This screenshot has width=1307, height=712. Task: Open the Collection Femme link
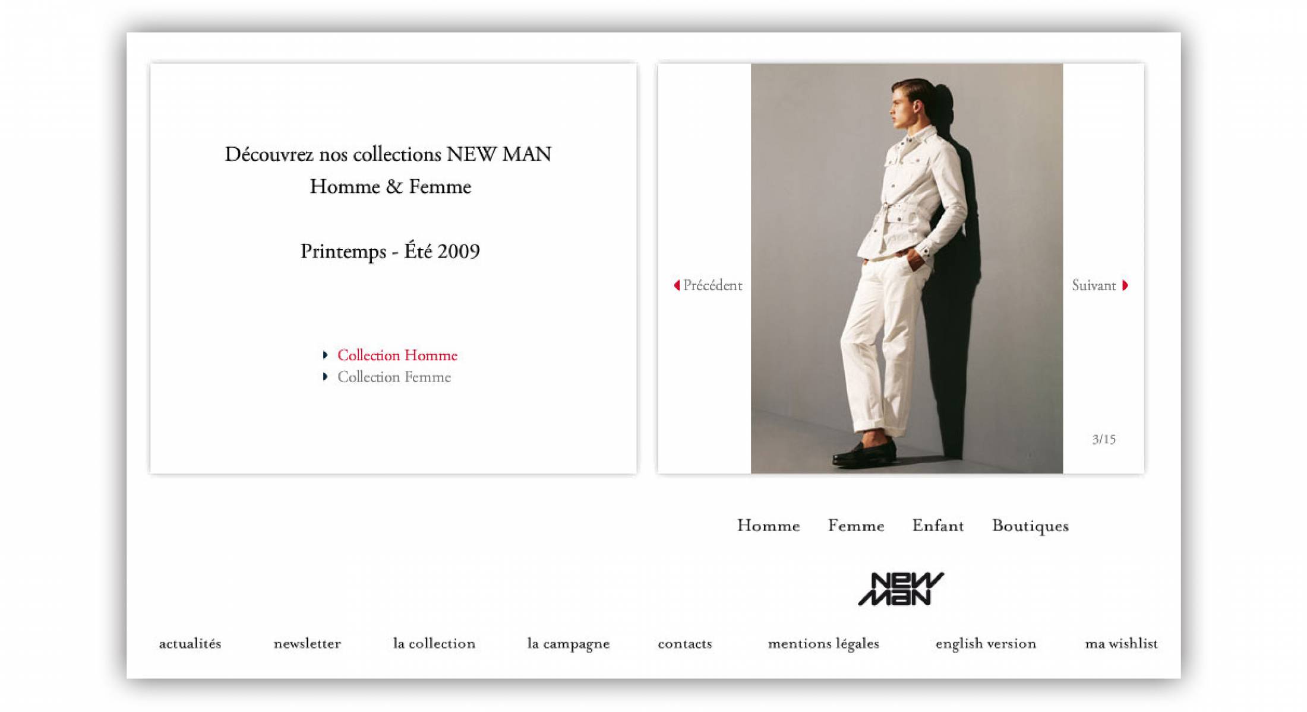tap(394, 377)
